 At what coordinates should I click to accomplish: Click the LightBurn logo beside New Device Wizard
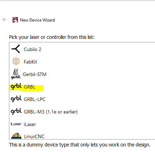(x=15, y=20)
